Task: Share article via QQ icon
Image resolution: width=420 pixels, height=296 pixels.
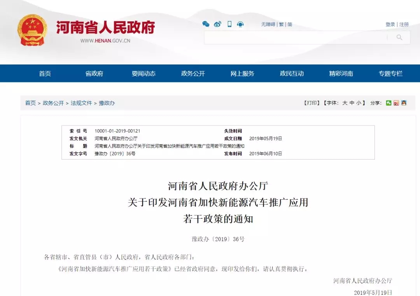Action: coord(404,103)
